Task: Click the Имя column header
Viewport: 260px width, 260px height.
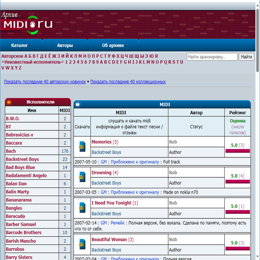Action: click(x=32, y=110)
